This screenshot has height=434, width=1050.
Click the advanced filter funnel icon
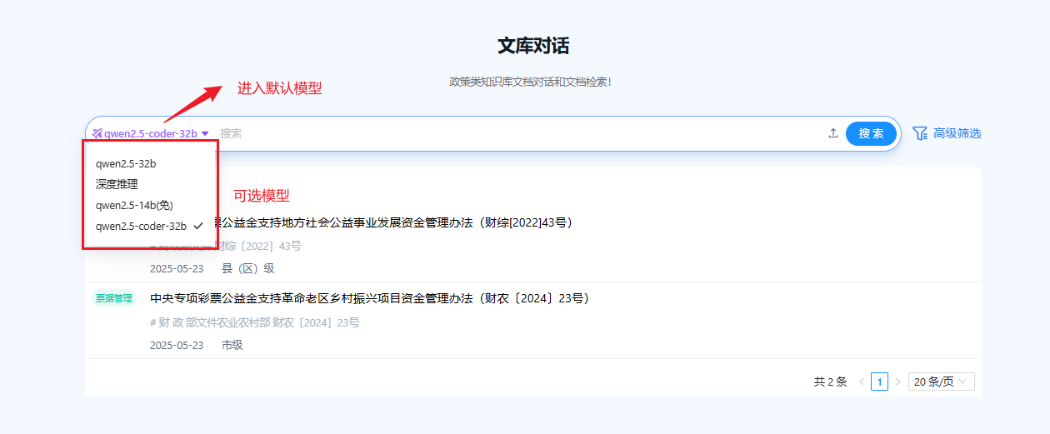tap(920, 133)
